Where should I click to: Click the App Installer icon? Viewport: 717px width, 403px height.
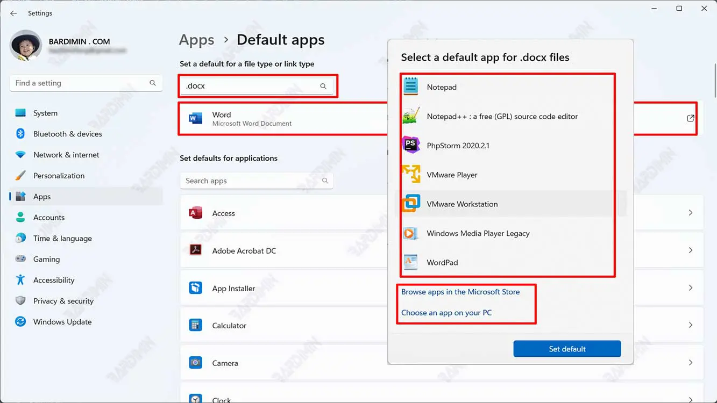point(196,288)
